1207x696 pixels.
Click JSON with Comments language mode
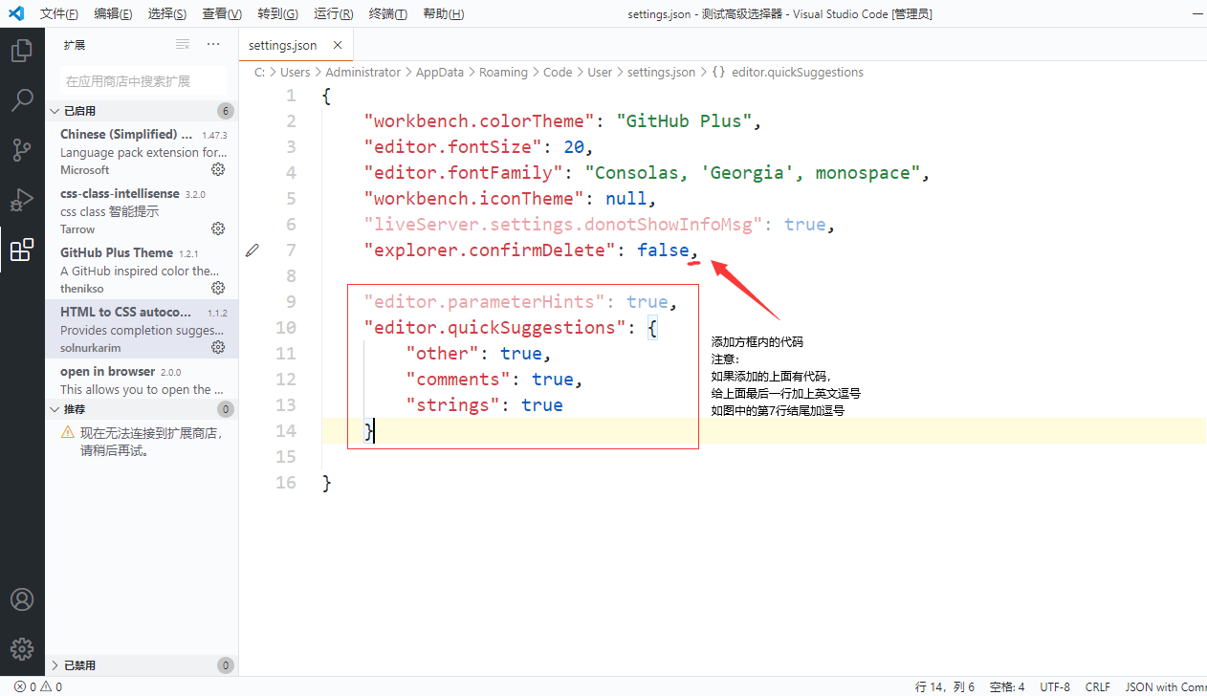1166,686
